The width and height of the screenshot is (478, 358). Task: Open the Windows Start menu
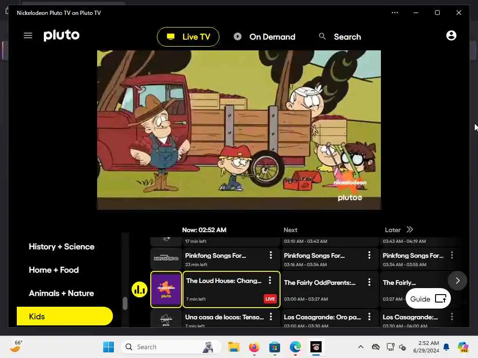[x=108, y=347]
